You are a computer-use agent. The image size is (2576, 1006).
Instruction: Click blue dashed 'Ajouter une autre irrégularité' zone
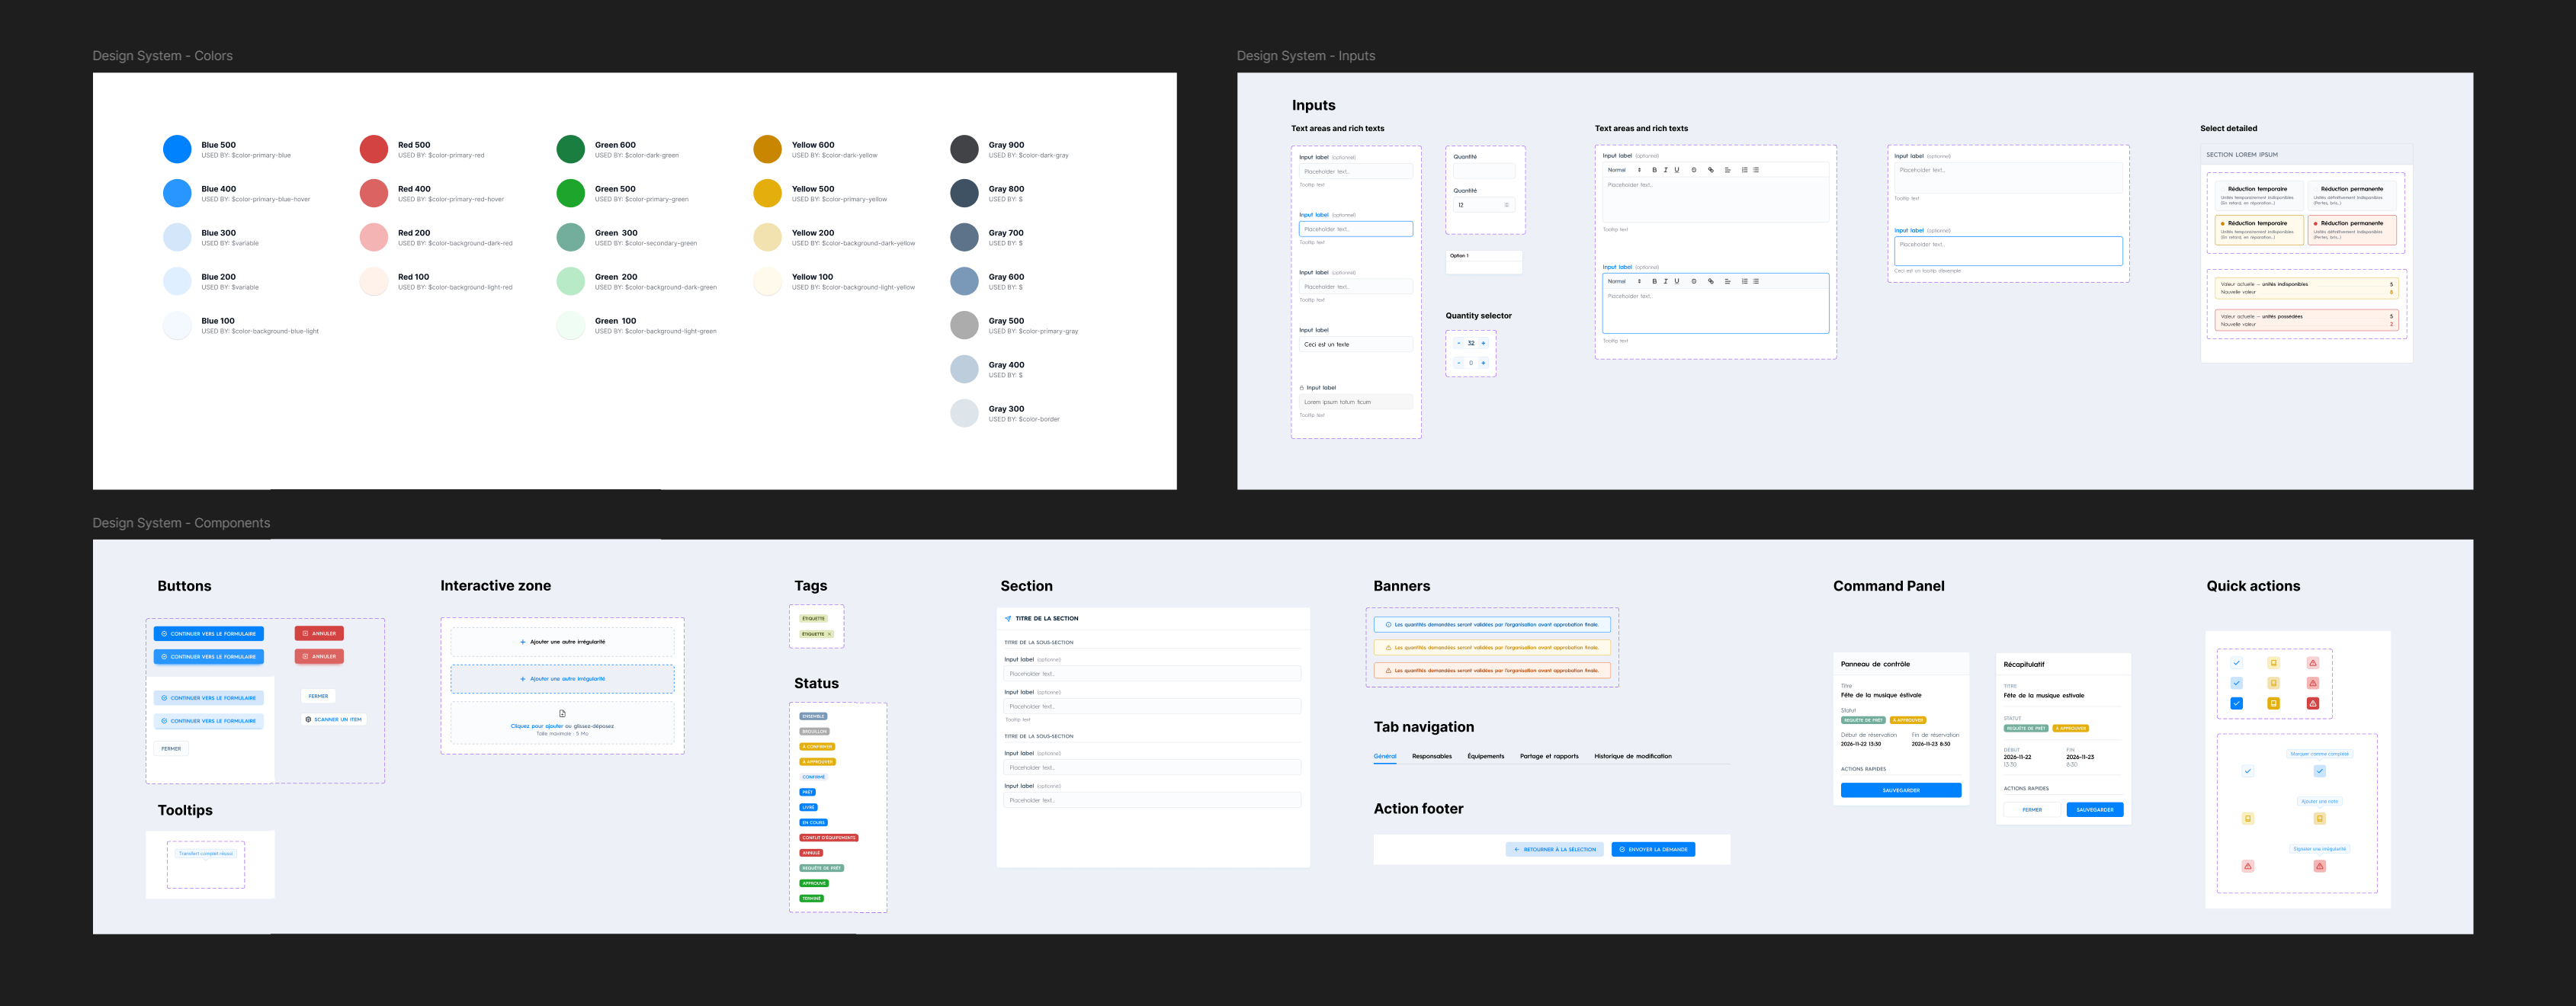562,679
